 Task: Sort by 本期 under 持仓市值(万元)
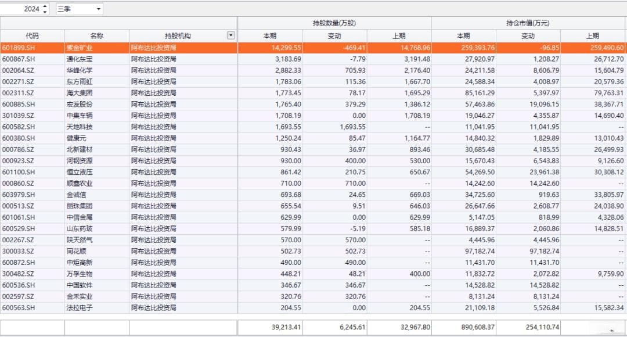click(463, 35)
